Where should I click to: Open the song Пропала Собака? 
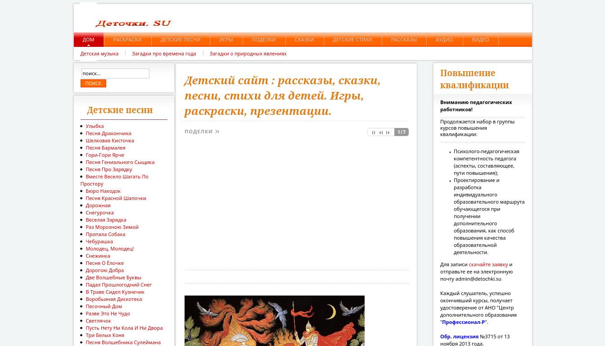point(105,234)
